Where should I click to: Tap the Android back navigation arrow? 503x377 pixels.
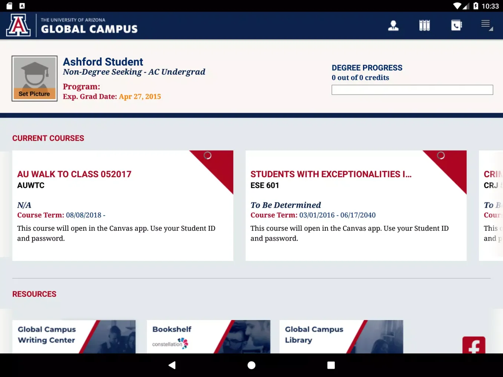[x=172, y=365]
